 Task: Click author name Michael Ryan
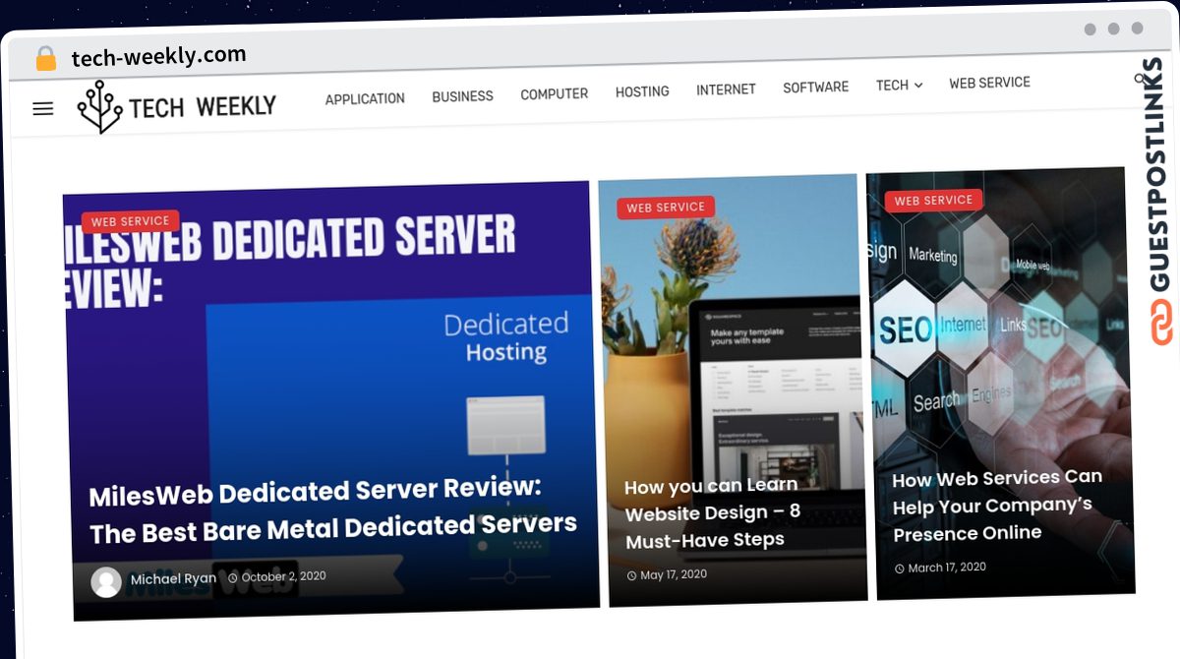tap(173, 579)
